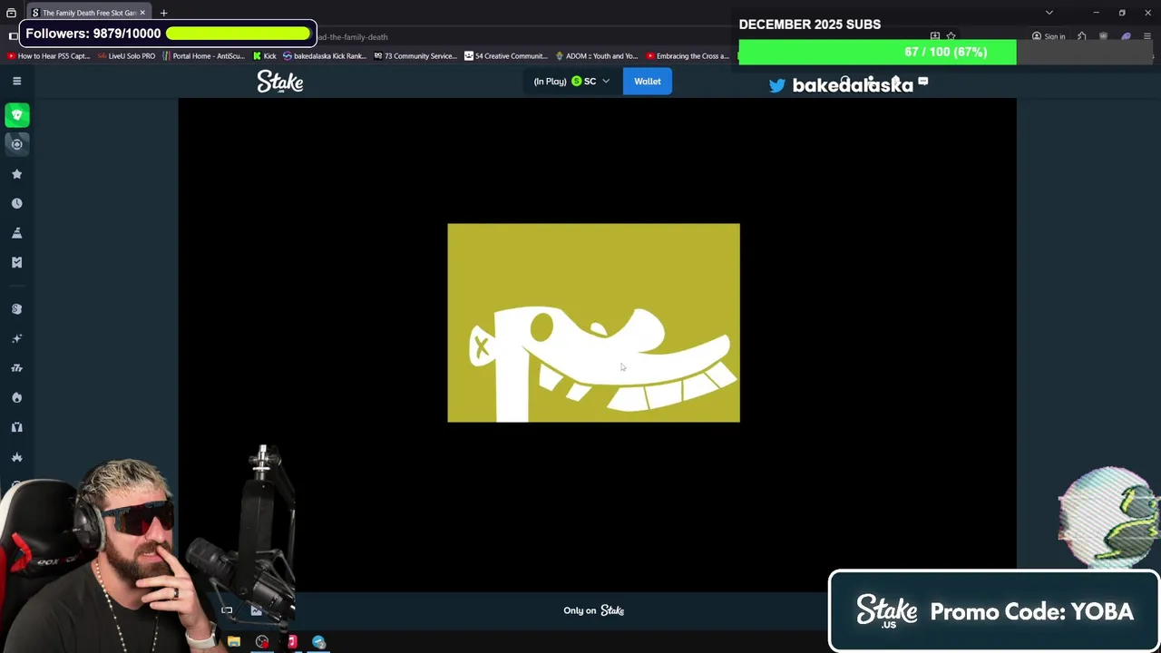The height and width of the screenshot is (653, 1161).
Task: Open Recent clock icon in sidebar
Action: (16, 203)
